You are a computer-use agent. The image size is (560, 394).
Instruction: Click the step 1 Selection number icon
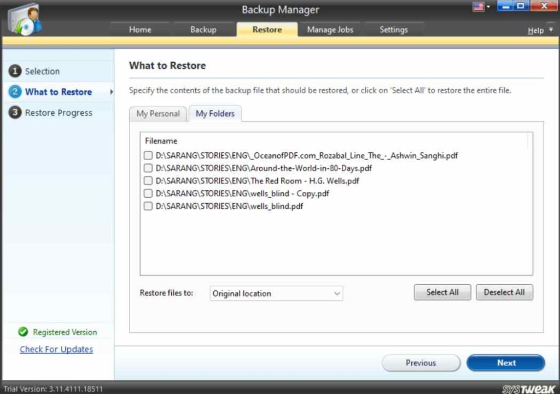(15, 71)
